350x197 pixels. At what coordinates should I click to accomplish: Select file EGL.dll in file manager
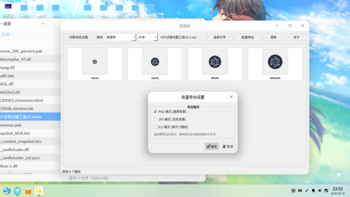[30, 84]
